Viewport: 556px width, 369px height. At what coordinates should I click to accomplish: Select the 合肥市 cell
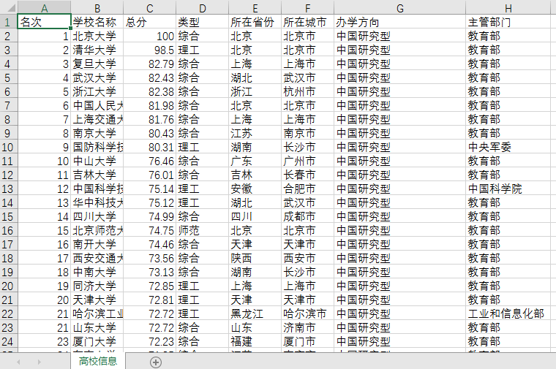(x=307, y=189)
